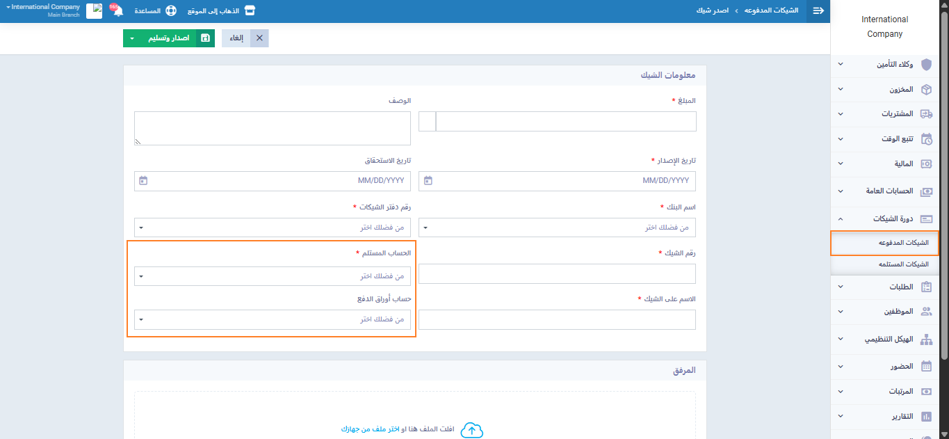The image size is (949, 439).
Task: Open calendar icon for تاريخ الإصدار
Action: [x=428, y=181]
